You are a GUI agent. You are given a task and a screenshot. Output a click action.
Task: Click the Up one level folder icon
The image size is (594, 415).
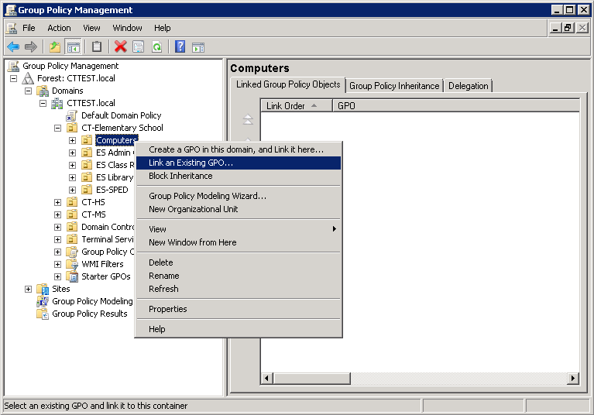(x=55, y=46)
